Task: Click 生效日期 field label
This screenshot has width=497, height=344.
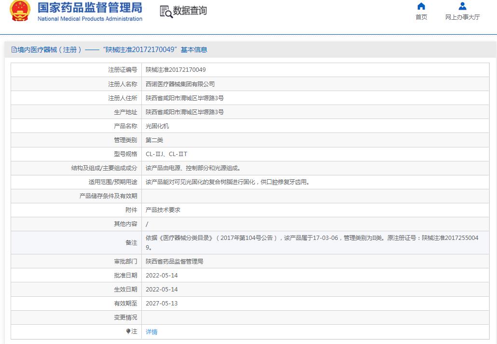Action: (x=125, y=289)
